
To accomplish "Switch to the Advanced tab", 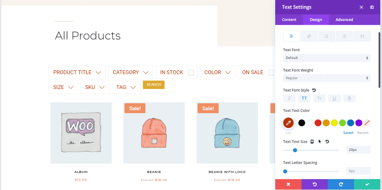I will pos(344,20).
